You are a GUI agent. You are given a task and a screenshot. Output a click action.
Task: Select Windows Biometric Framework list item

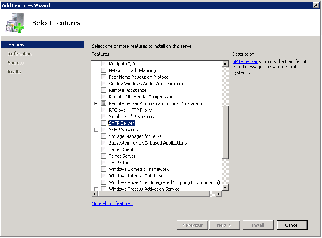pos(138,169)
